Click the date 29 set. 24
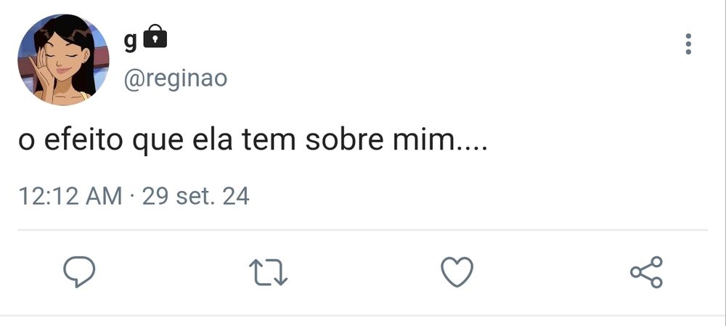Viewport: 726px width, 326px height. pyautogui.click(x=196, y=196)
